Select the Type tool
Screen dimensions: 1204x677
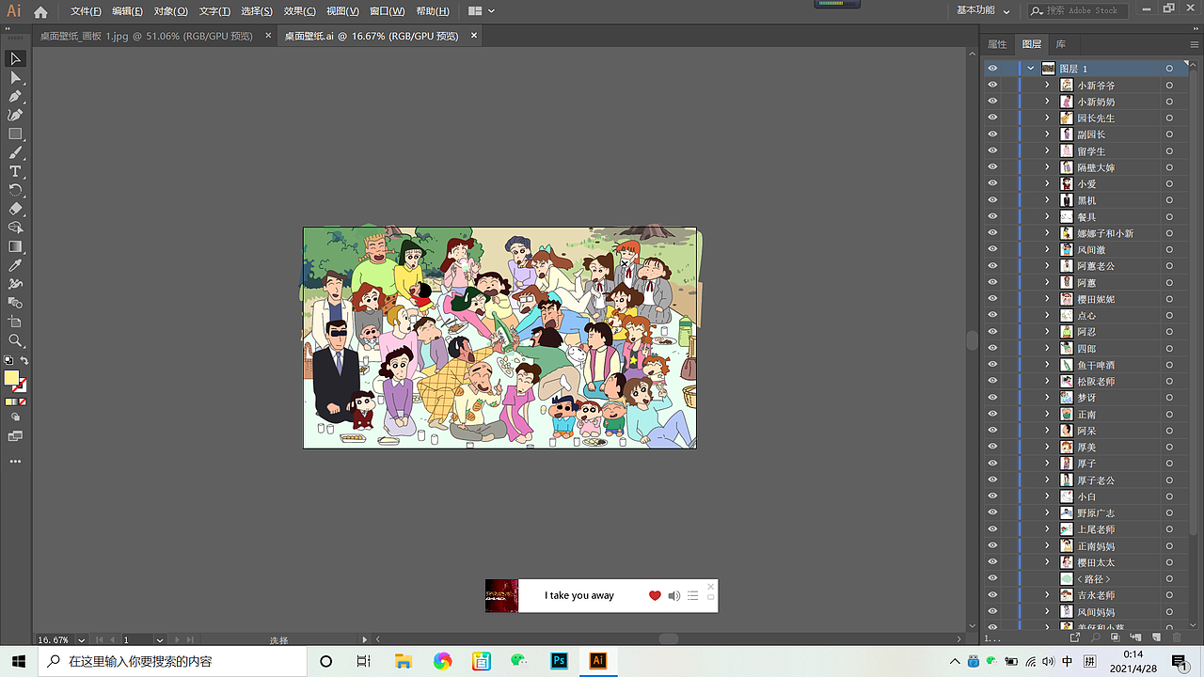[x=15, y=171]
